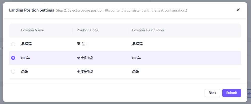Image resolution: width=251 pixels, height=104 pixels.
Task: Select the call车 radio button
Action: tap(13, 58)
